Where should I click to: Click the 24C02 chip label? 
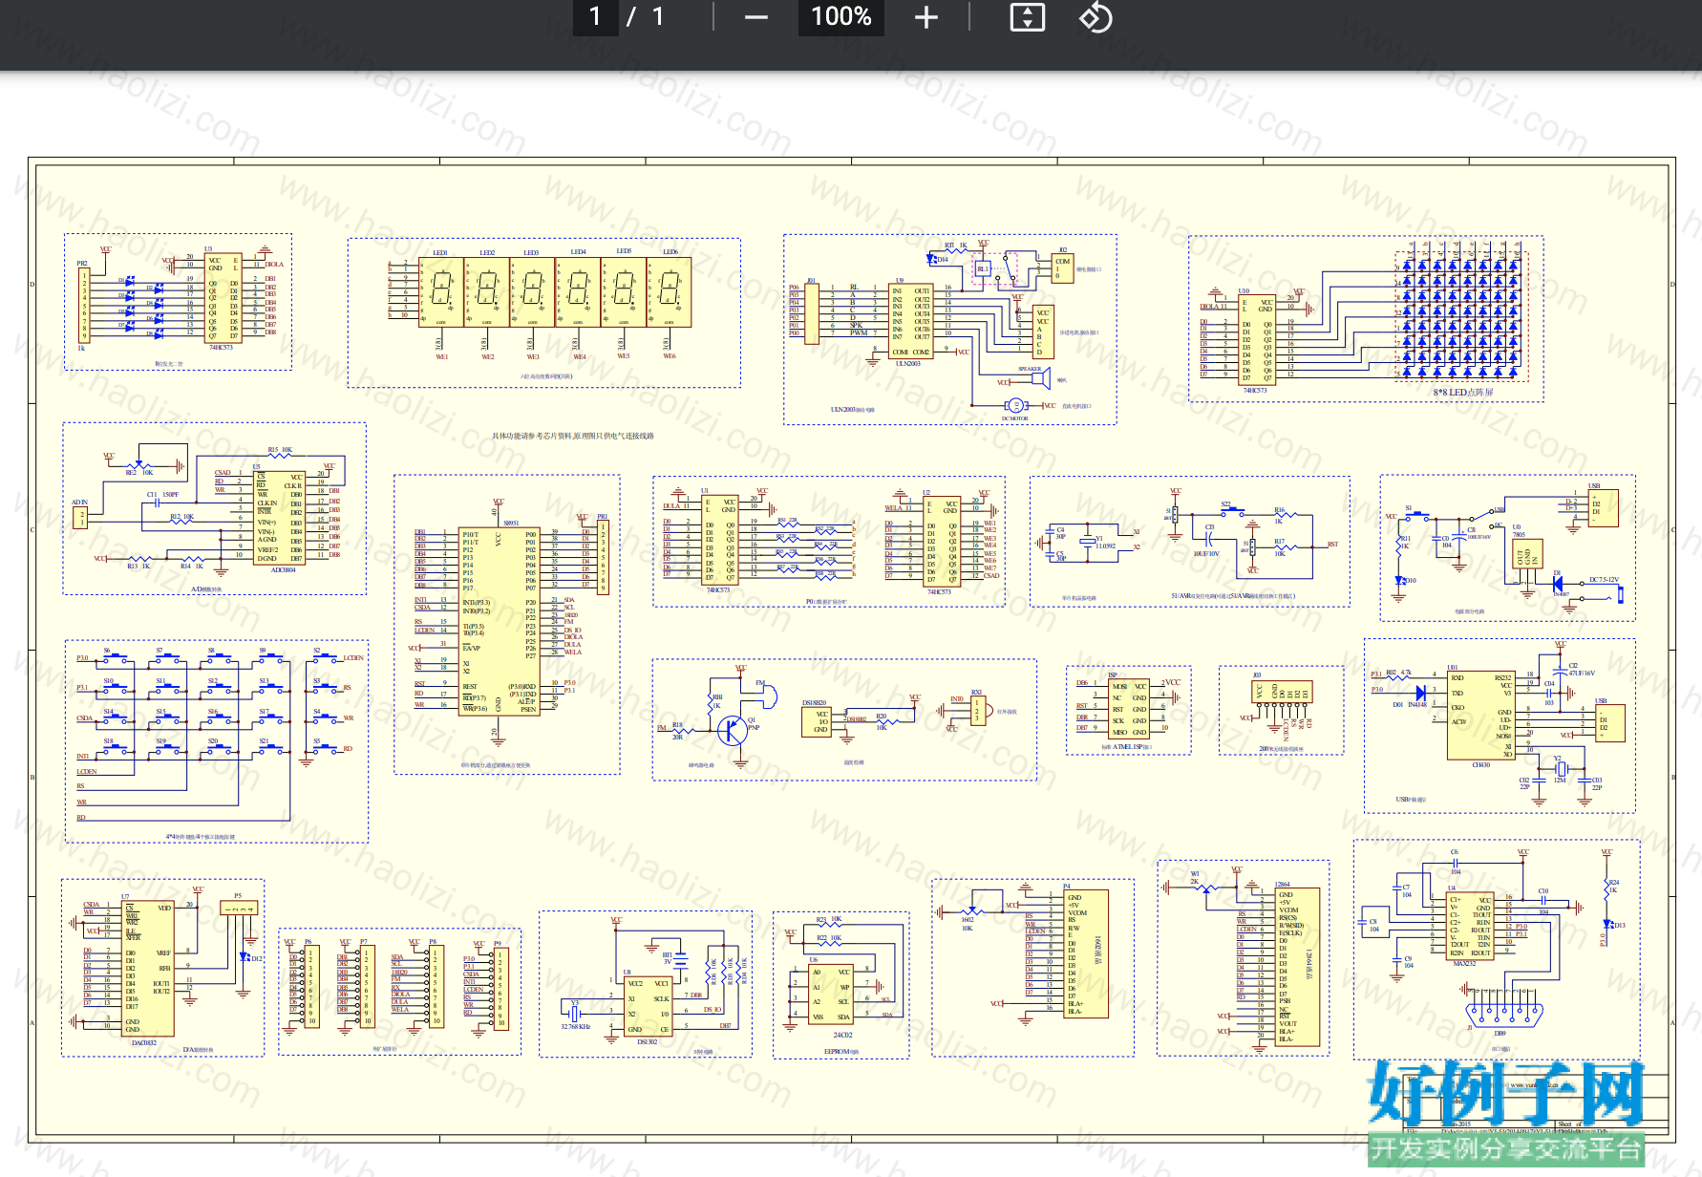[842, 1035]
